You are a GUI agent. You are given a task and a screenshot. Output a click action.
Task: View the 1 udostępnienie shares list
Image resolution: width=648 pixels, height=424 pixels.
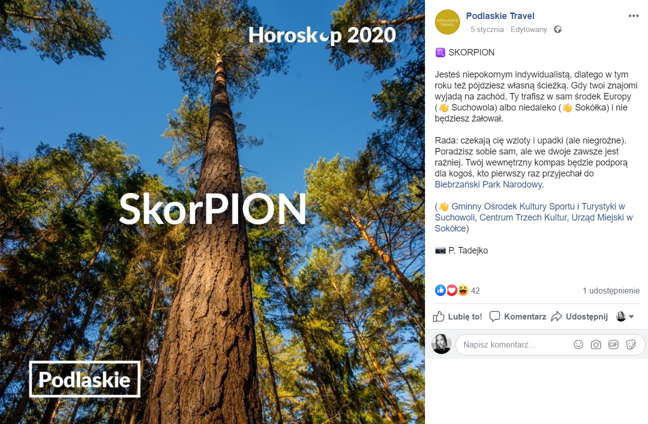coord(611,290)
